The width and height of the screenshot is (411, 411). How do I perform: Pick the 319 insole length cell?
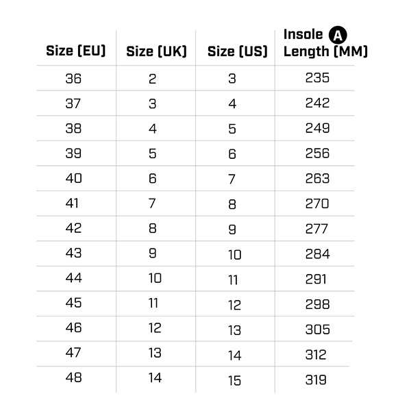pyautogui.click(x=317, y=379)
